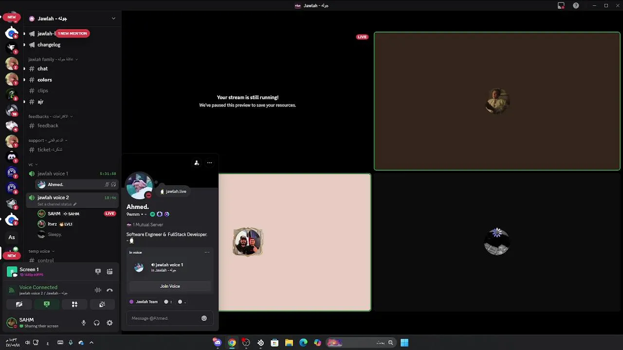Screen dimensions: 623x350
Task: Click add friend icon on Ahmed profile
Action: click(x=197, y=163)
